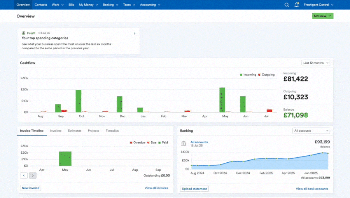This screenshot has height=198, width=350.
Task: Open the insight card chevron arrow
Action: [135, 33]
